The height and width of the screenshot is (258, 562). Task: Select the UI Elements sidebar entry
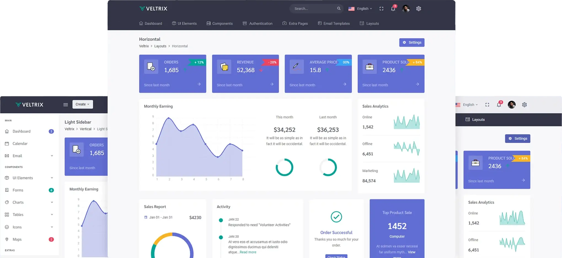pyautogui.click(x=23, y=178)
